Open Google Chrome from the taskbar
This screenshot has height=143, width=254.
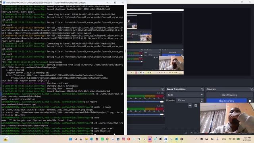tap(108, 139)
